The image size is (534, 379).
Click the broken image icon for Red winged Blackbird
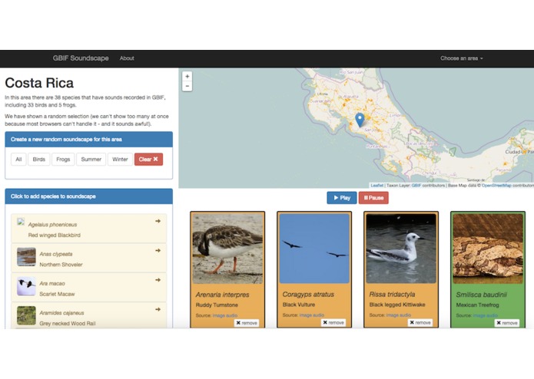[21, 222]
